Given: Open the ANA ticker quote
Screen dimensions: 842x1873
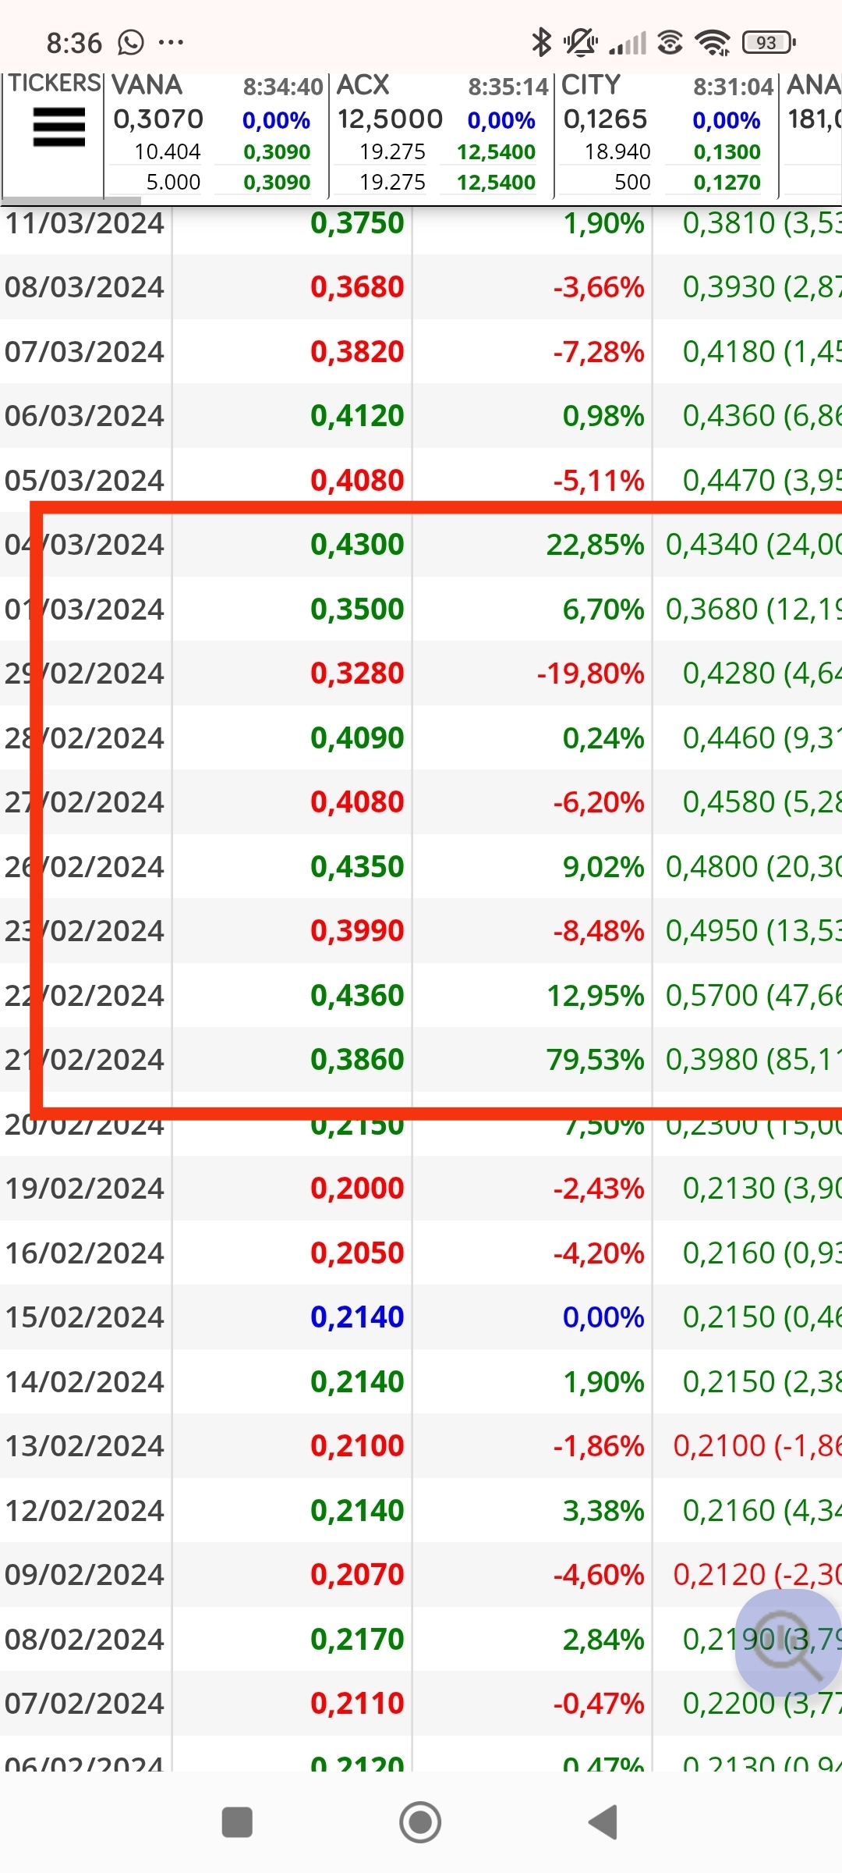Looking at the screenshot, I should [812, 134].
